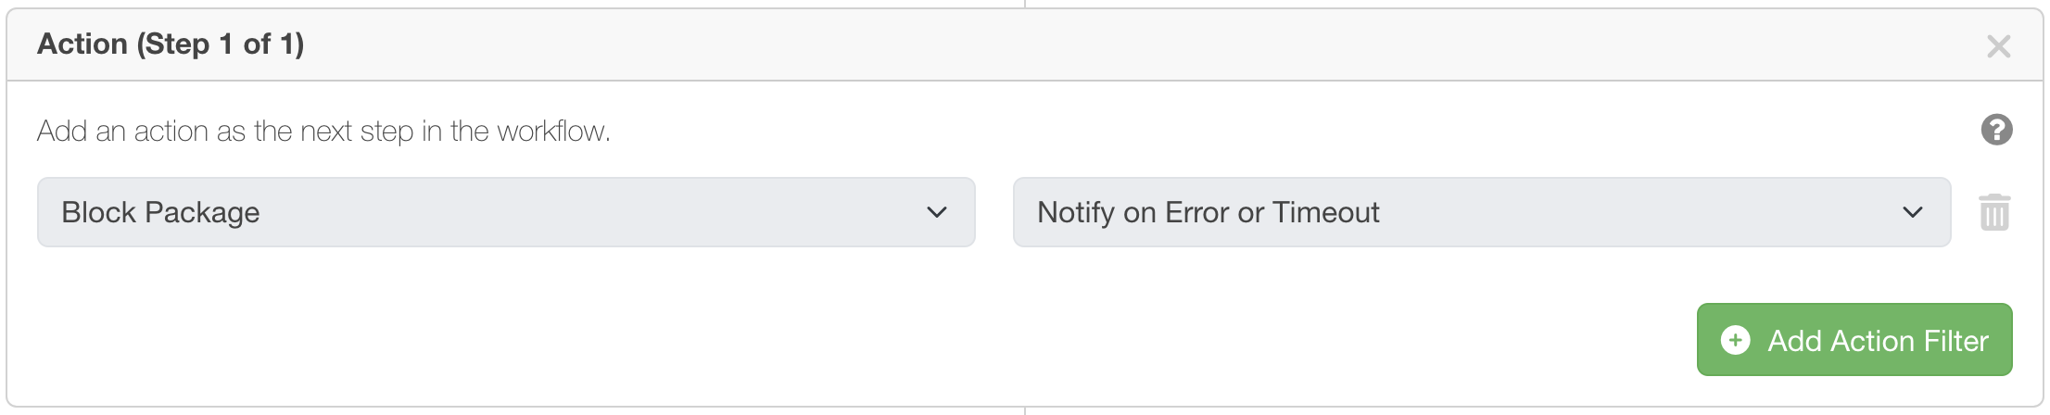Screen dimensions: 2050x415
Task: Expand the chevron next to Notify on Error or Timeout
Action: pyautogui.click(x=1912, y=212)
